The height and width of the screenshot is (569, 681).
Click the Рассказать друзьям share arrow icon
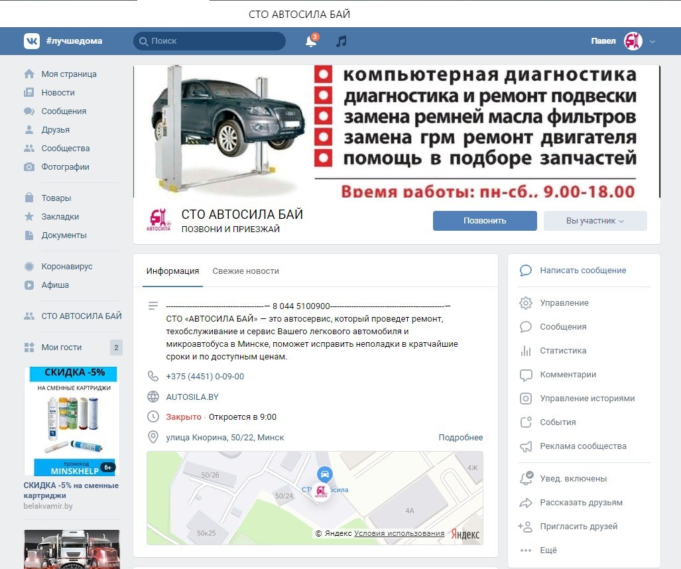[526, 503]
